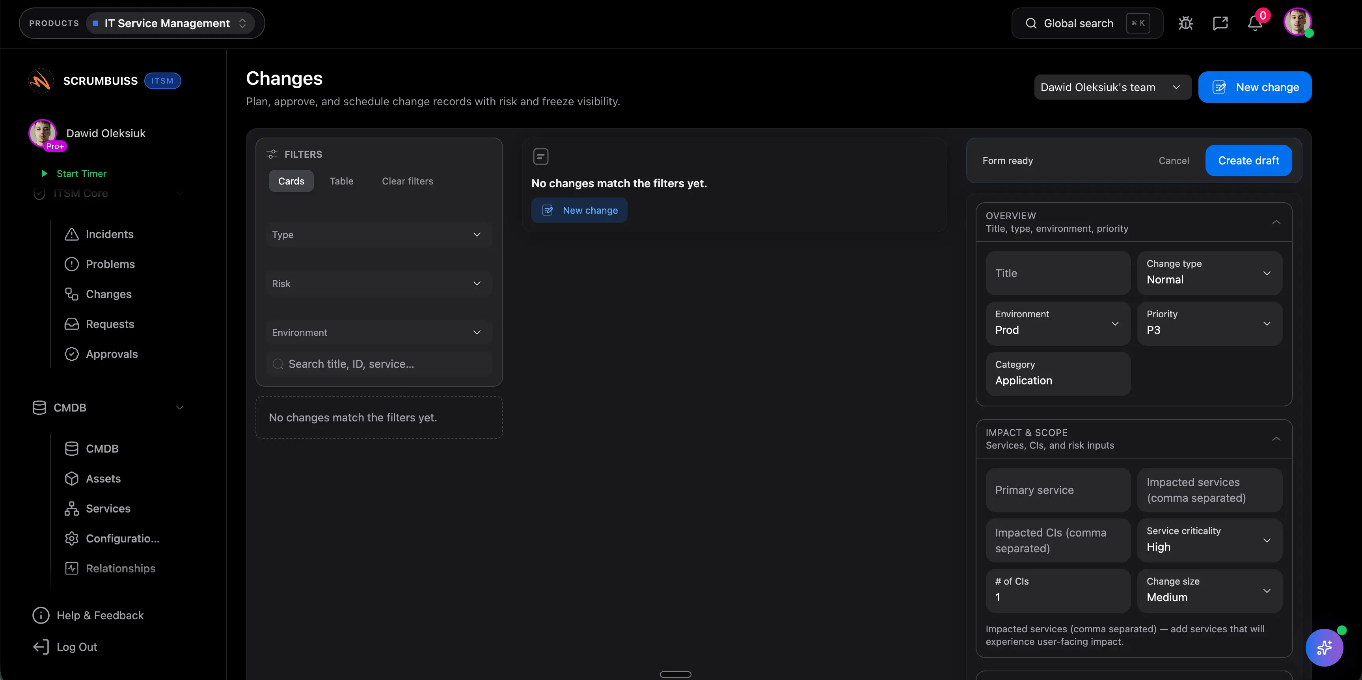Click the Create draft button
The height and width of the screenshot is (680, 1362).
pos(1248,160)
